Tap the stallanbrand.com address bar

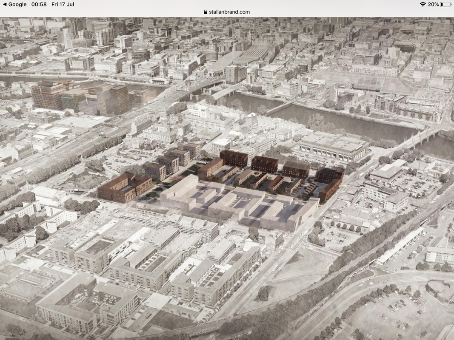click(227, 12)
